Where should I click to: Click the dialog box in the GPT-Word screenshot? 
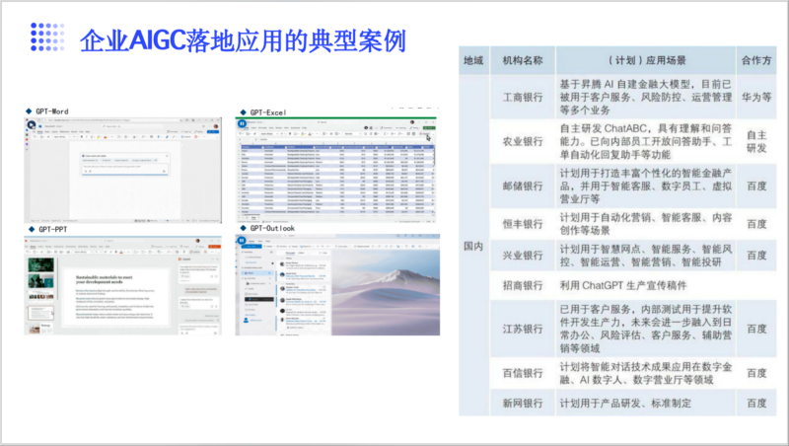point(124,164)
